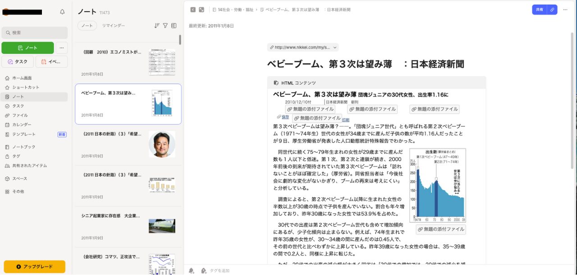Open the more options beside new note button
577x275 pixels.
click(62, 48)
